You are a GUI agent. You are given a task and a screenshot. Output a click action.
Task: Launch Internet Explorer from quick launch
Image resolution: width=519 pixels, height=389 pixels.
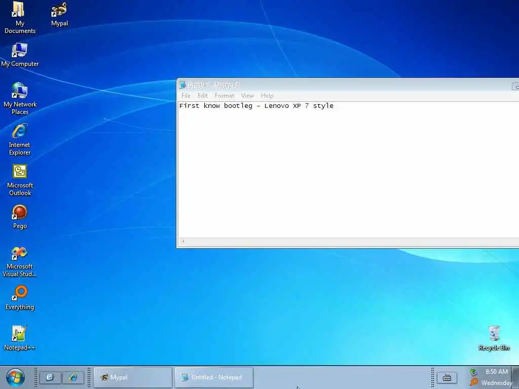[x=73, y=377]
